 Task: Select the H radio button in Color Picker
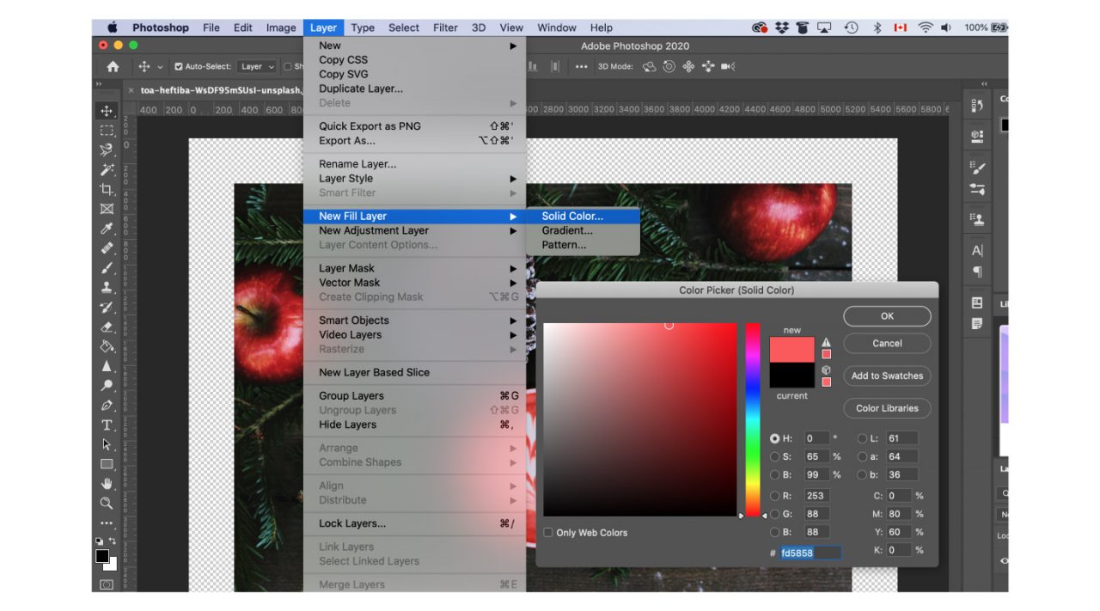pos(775,438)
